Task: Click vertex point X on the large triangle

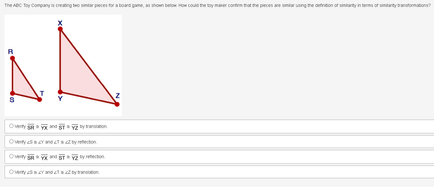Action: 60,29
